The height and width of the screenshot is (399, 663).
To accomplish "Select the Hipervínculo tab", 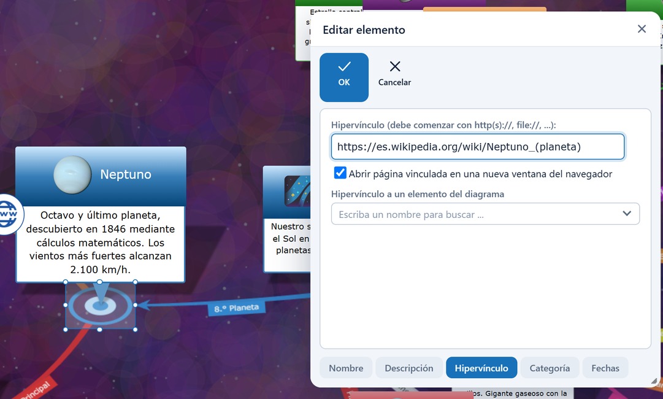I will (481, 368).
